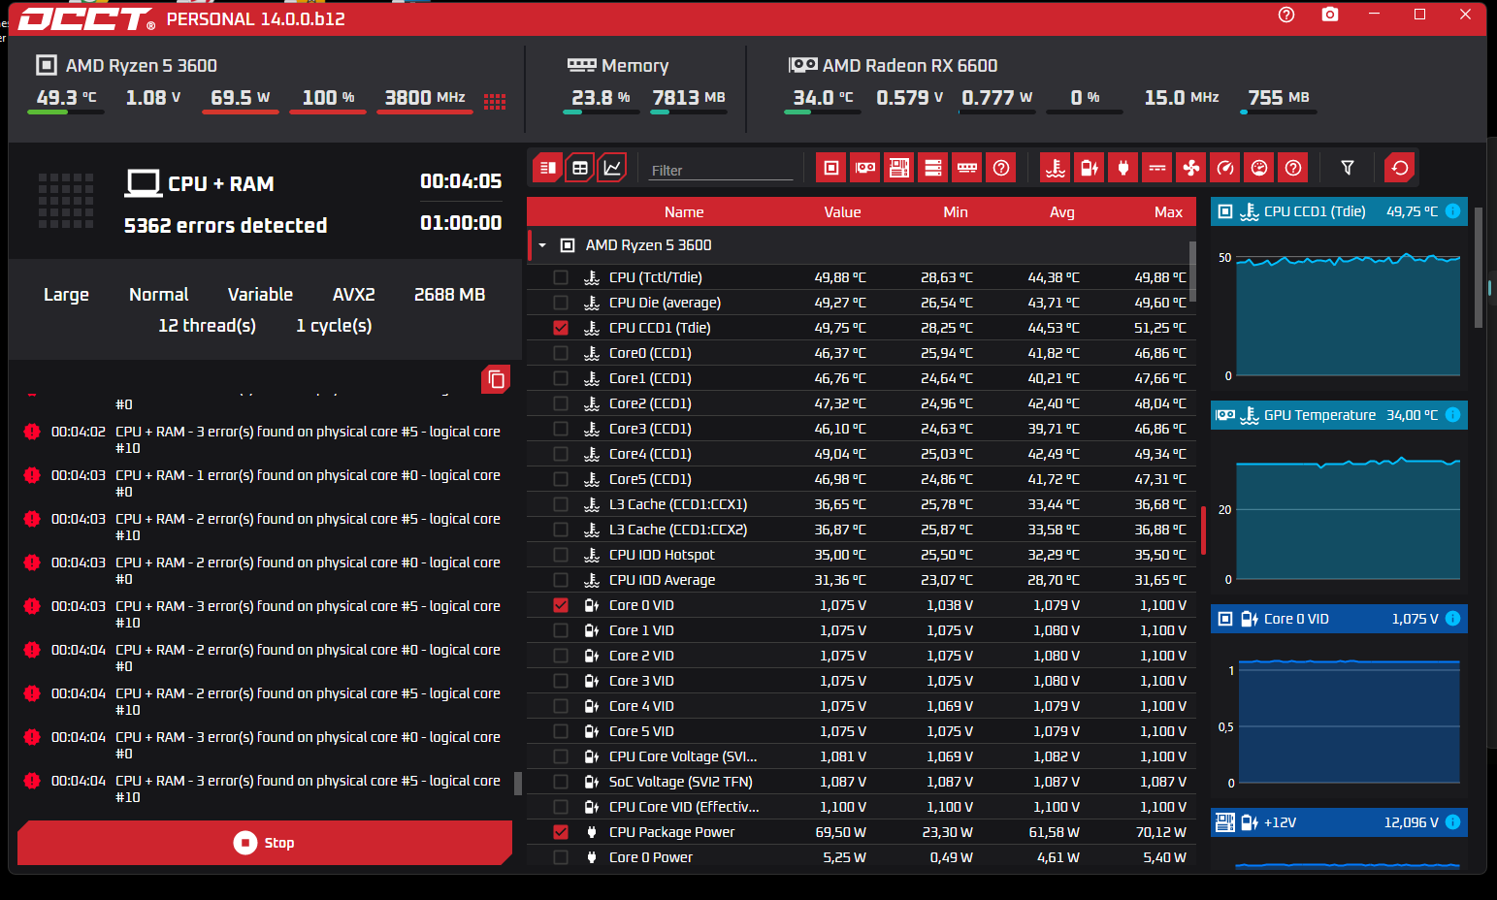Image resolution: width=1497 pixels, height=900 pixels.
Task: Uncheck CPU Package Power checkbox
Action: pos(561,832)
